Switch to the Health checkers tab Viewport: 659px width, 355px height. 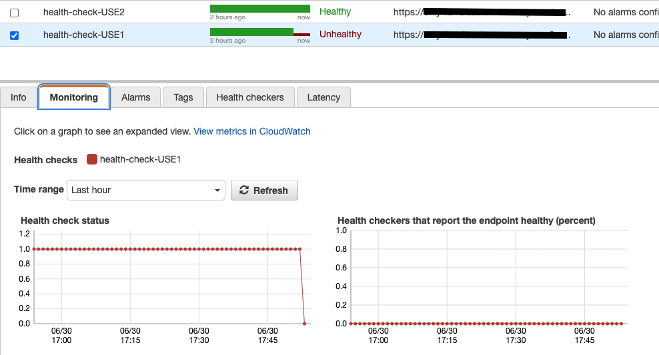(250, 97)
